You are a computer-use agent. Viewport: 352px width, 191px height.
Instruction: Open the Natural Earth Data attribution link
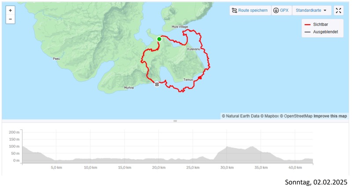point(241,116)
